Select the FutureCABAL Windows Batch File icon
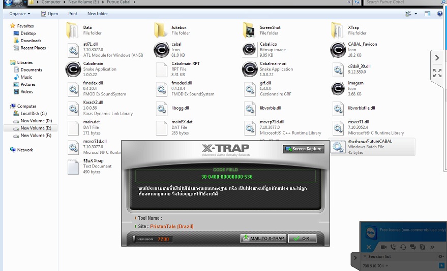This screenshot has height=271, width=447. point(338,147)
